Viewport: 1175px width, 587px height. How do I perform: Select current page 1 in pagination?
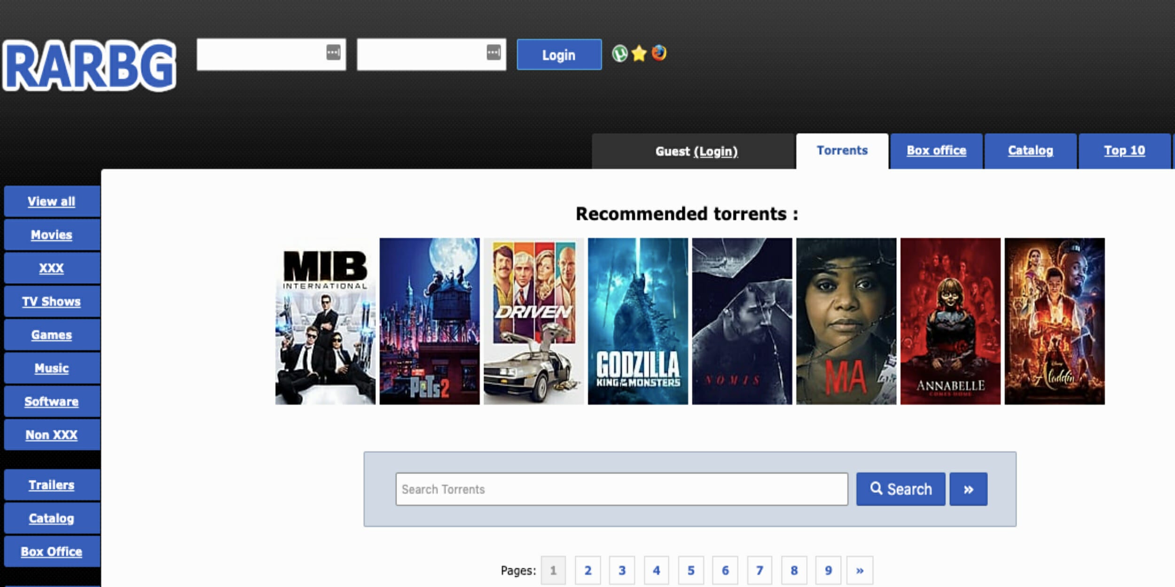pyautogui.click(x=553, y=571)
